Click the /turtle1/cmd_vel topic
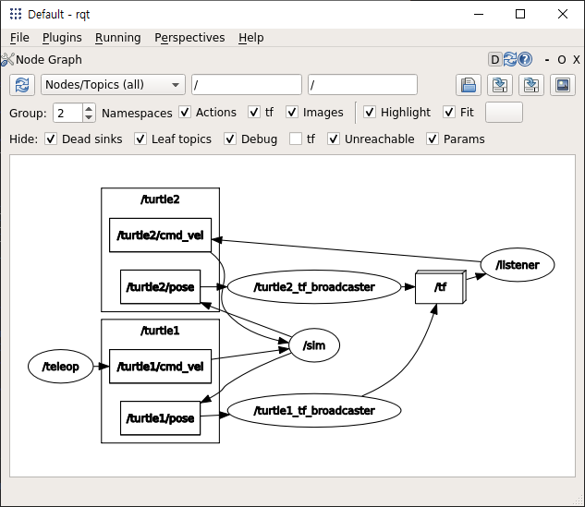 coord(160,367)
